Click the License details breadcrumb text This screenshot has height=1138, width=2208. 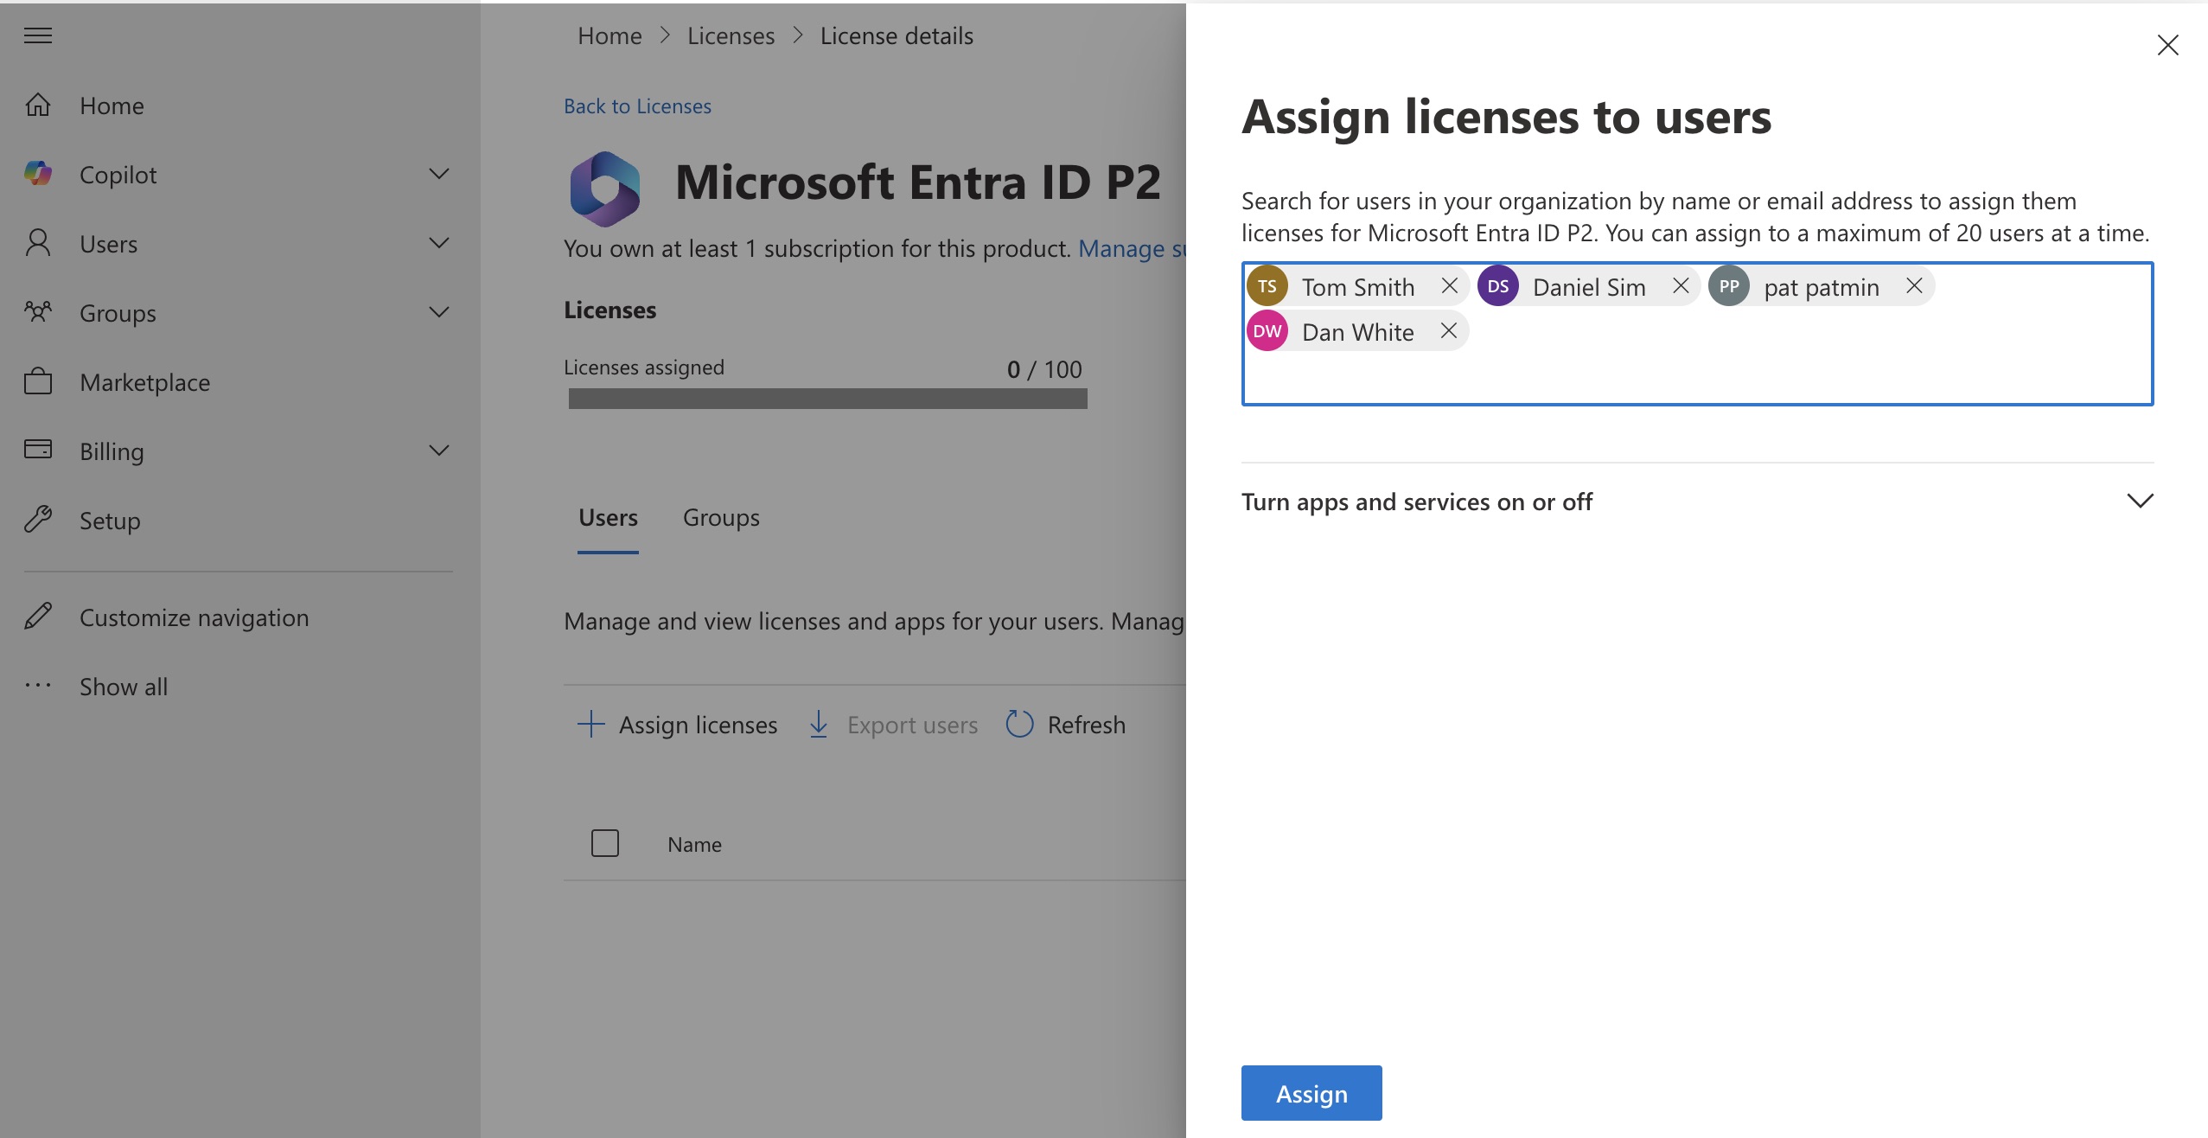point(897,36)
